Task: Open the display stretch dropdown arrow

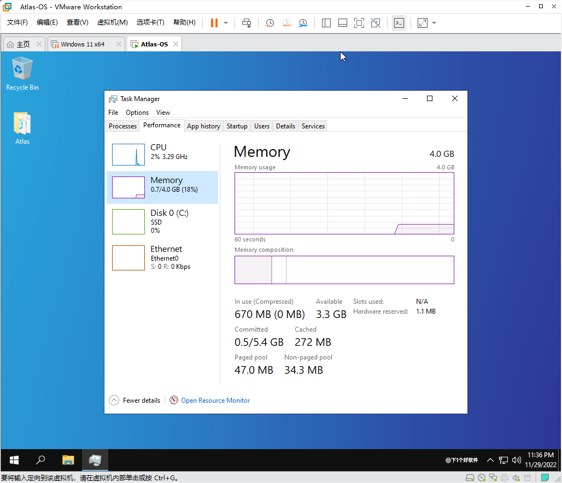Action: click(433, 22)
